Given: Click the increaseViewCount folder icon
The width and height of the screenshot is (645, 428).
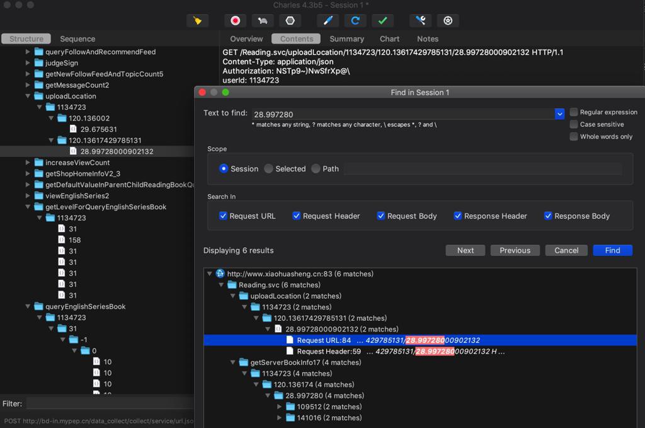Looking at the screenshot, I should (38, 163).
